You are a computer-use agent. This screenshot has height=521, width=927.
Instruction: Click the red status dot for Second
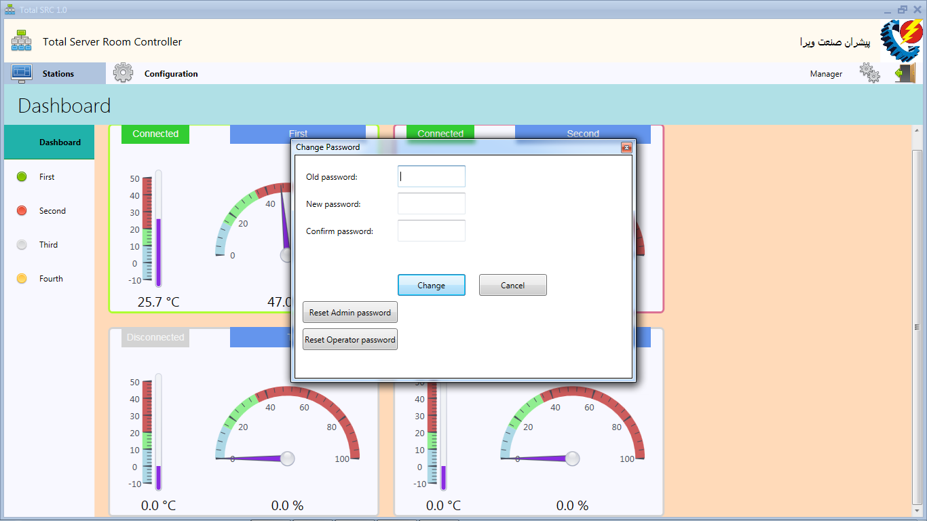(22, 210)
